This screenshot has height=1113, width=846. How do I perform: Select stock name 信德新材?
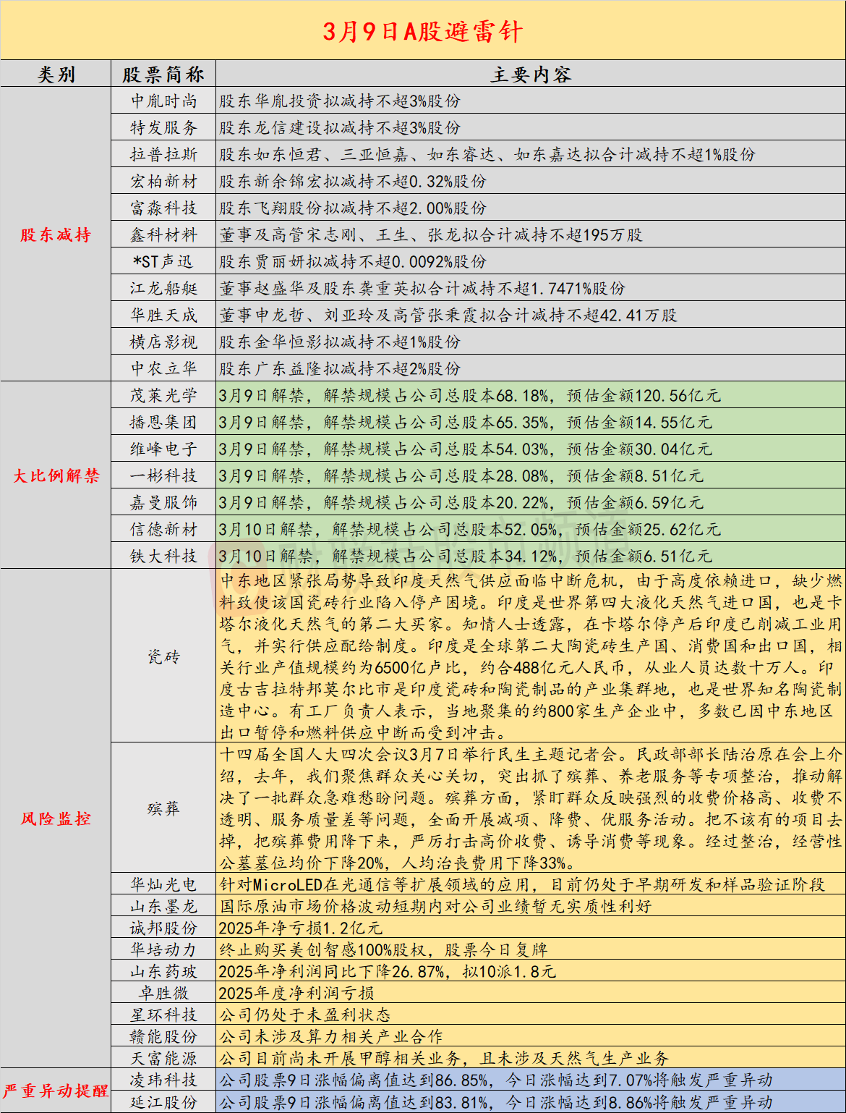coord(163,530)
